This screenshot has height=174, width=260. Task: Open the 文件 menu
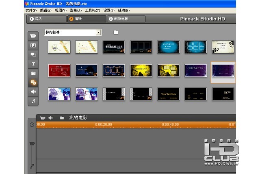[31, 11]
